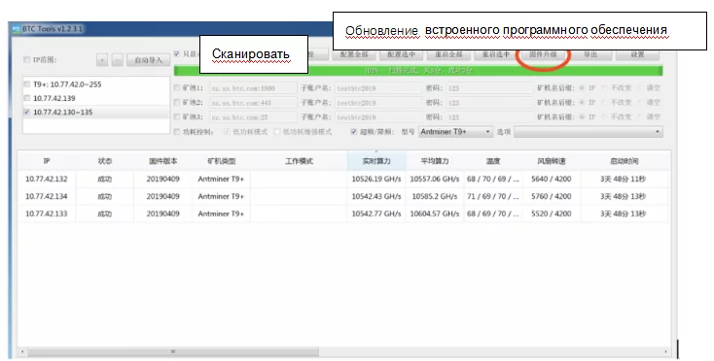Click the 固件升级 firmware upgrade button
The height and width of the screenshot is (361, 714).
543,54
